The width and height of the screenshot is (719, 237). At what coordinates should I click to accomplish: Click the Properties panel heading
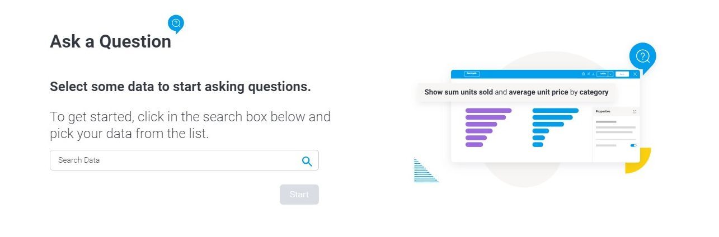click(x=603, y=112)
